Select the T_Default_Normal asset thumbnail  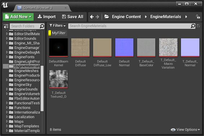pos(190,48)
